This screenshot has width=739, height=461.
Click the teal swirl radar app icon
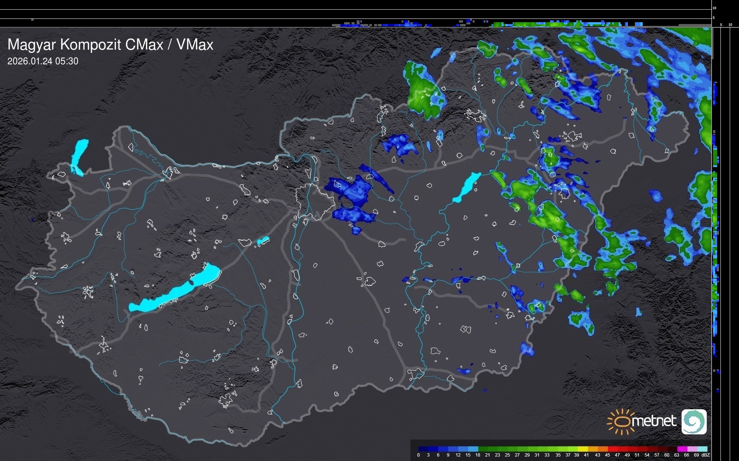(694, 421)
